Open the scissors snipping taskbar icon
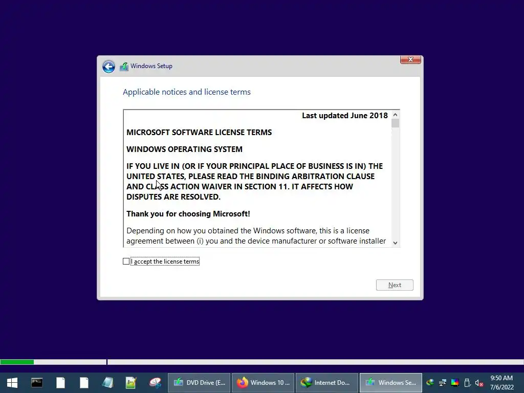 coord(155,383)
